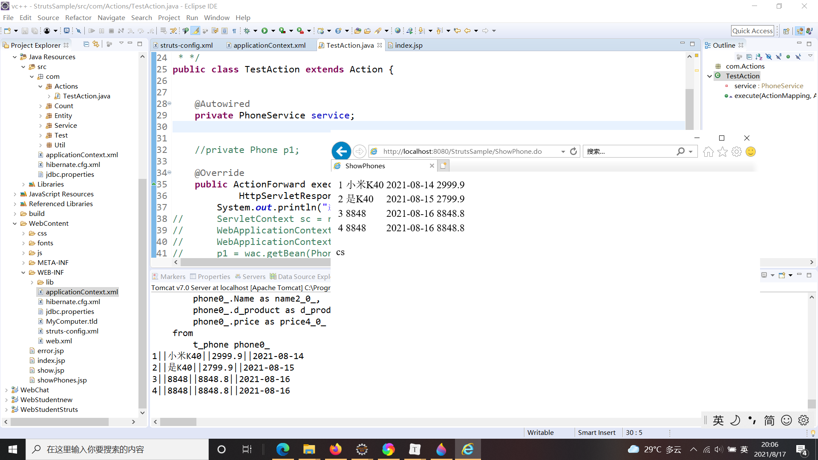Open Firefox from the taskbar
Screen dimensions: 818x460
pyautogui.click(x=335, y=449)
